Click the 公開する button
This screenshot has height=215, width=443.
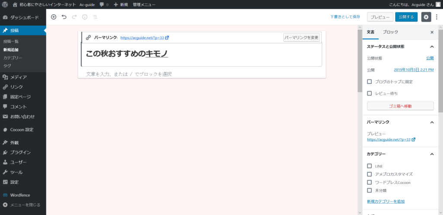[x=406, y=17]
